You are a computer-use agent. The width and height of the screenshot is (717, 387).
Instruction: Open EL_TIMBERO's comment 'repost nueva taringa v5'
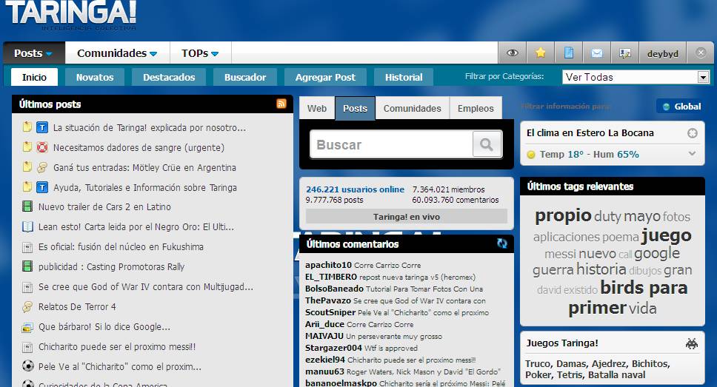(x=417, y=277)
